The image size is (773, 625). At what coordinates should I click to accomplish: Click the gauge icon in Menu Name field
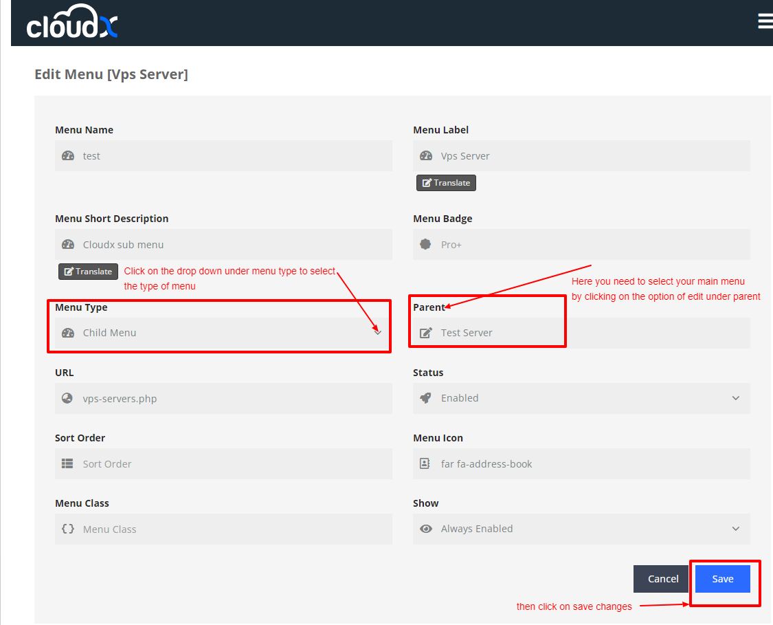click(x=67, y=156)
